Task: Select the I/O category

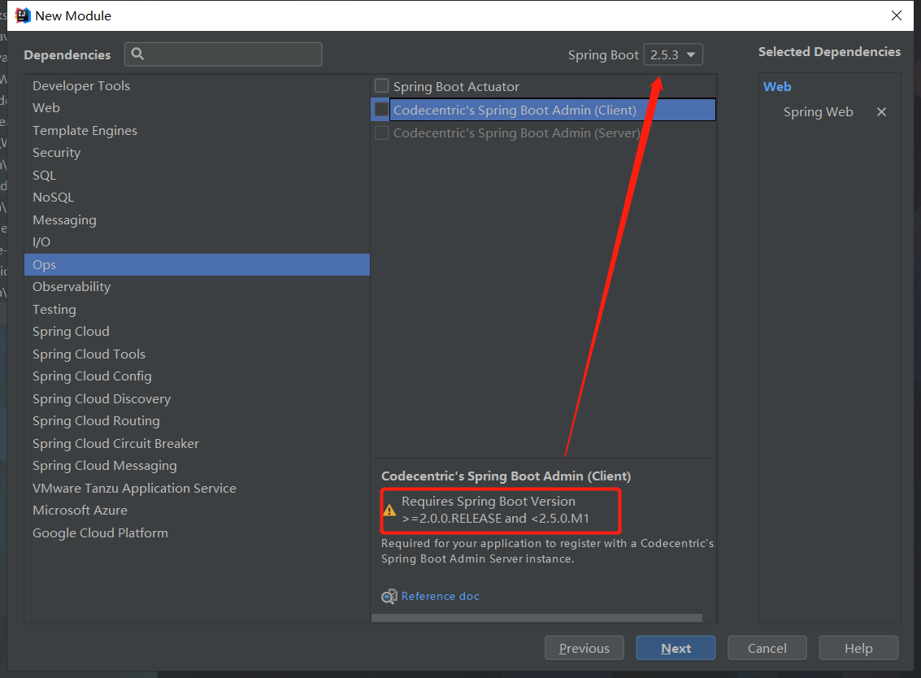Action: 197,242
